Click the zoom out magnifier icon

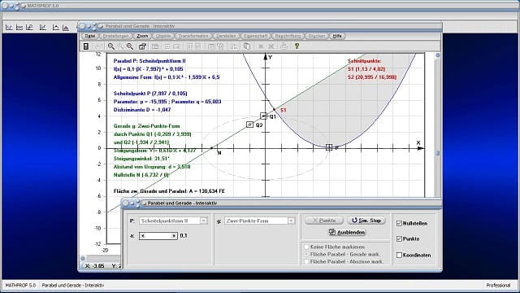111,46
